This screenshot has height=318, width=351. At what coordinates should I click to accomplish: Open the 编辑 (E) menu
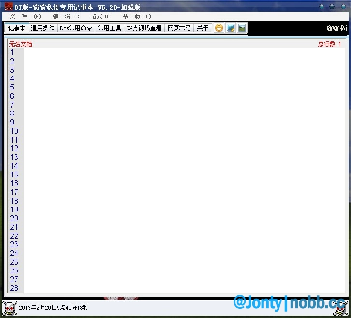pyautogui.click(x=67, y=16)
